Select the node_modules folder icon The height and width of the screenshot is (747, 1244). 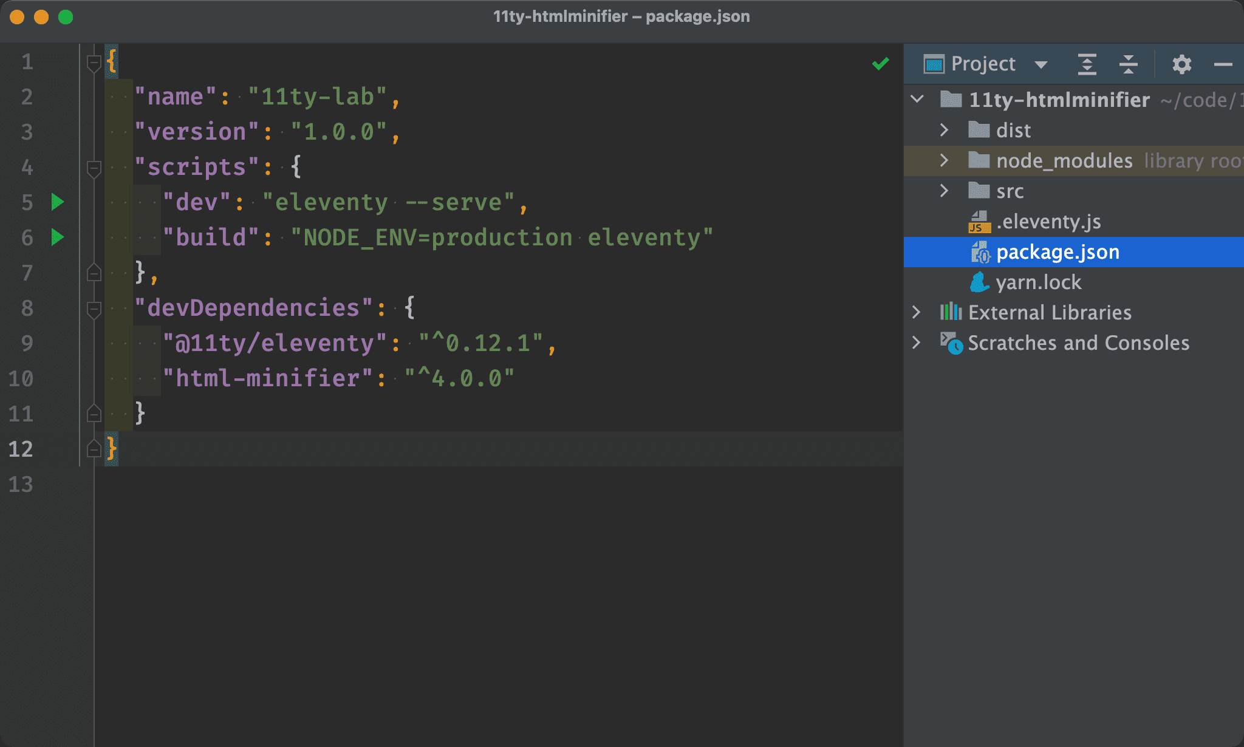point(979,160)
